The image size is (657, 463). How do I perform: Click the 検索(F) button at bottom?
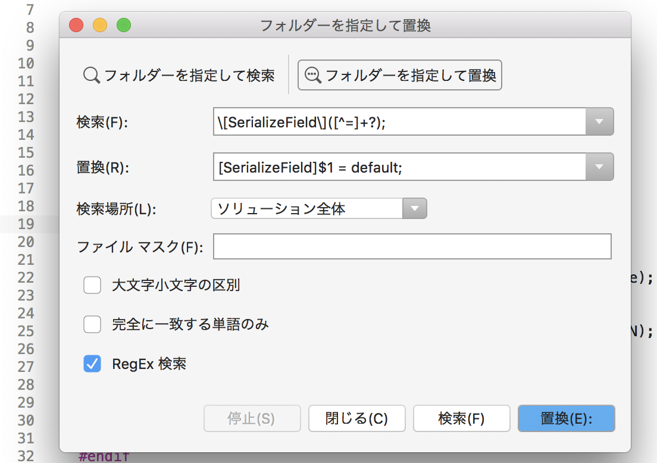point(461,418)
